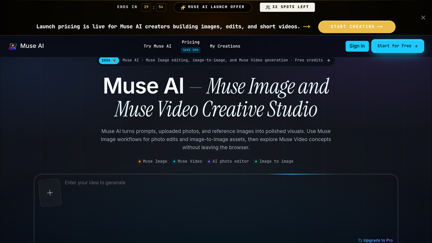Image resolution: width=432 pixels, height=243 pixels.
Task: Click the Start for Free button
Action: coord(397,46)
